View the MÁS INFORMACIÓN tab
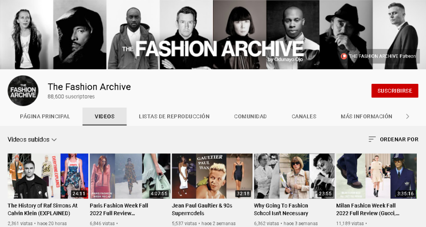The height and width of the screenshot is (227, 426). click(x=367, y=117)
